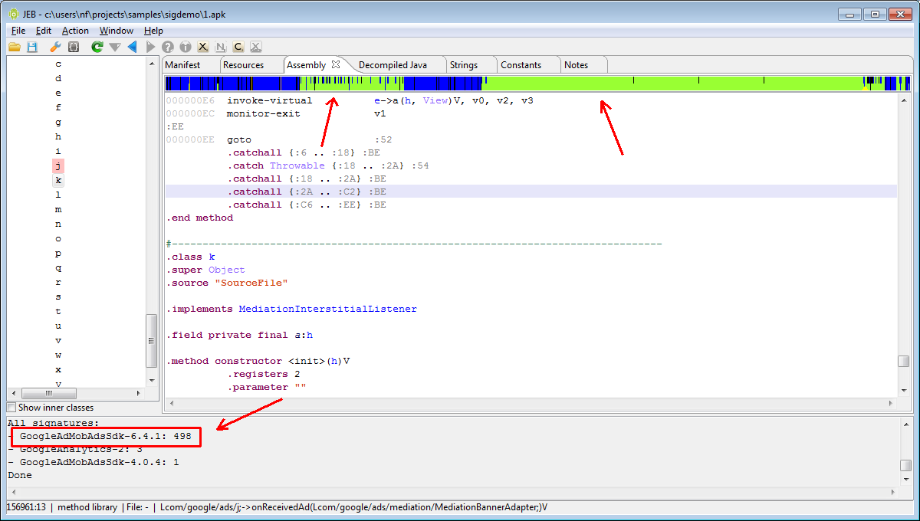Screen dimensions: 920x521
Task: Expand the GoogleAdMobAdsSdk-4.0.4 signature entry
Action: click(13, 462)
